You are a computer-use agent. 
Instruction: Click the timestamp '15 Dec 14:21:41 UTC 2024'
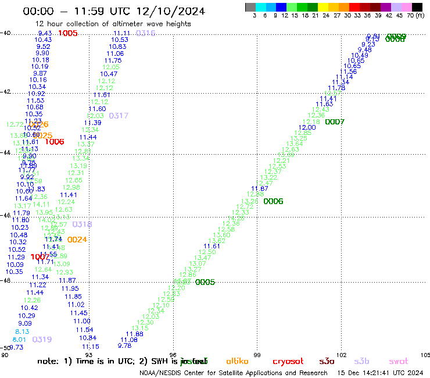(381, 373)
